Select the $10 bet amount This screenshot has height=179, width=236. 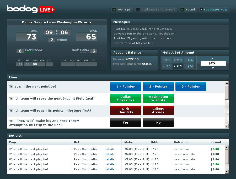178,60
